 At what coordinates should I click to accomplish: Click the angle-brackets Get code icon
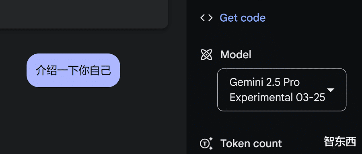206,18
